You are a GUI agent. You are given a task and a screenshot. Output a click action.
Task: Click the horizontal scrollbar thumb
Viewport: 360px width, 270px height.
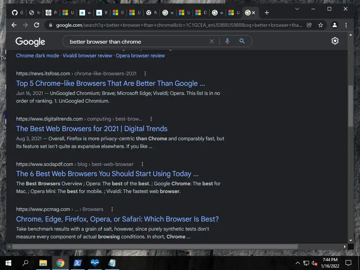(155, 246)
